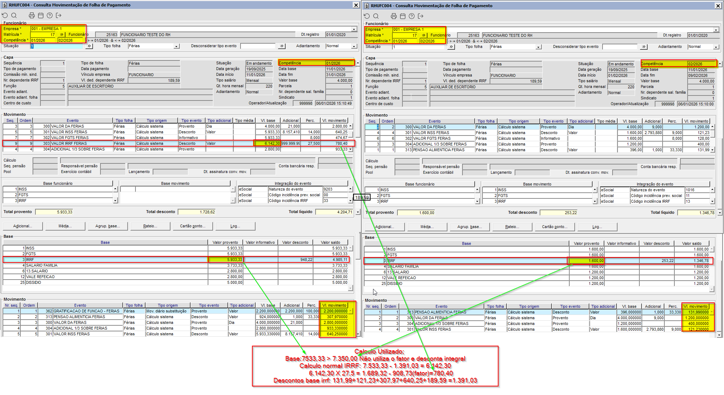Open the Tipo folha dropdown in left window
Image resolution: width=724 pixels, height=395 pixels.
pyautogui.click(x=176, y=46)
